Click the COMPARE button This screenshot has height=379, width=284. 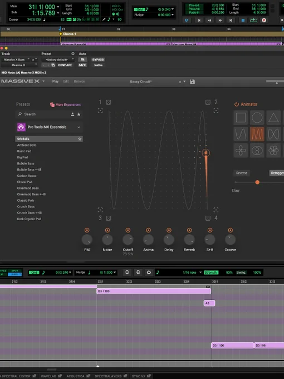[x=65, y=65]
